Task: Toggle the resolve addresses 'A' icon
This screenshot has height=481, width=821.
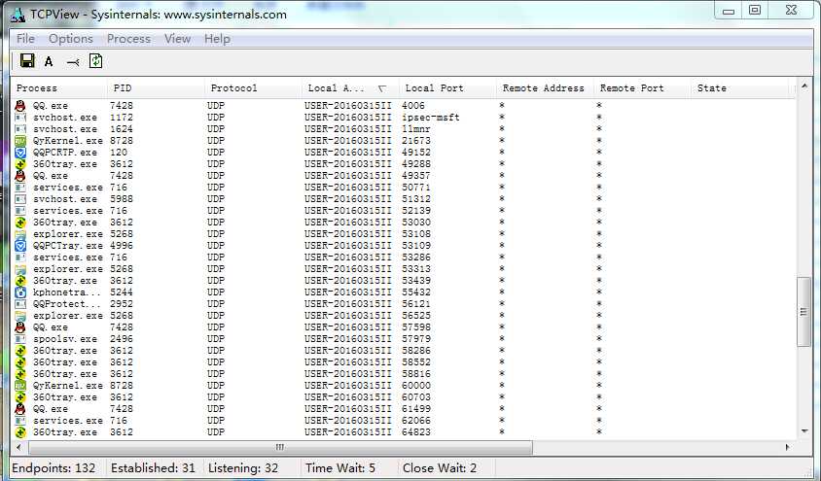Action: click(49, 61)
